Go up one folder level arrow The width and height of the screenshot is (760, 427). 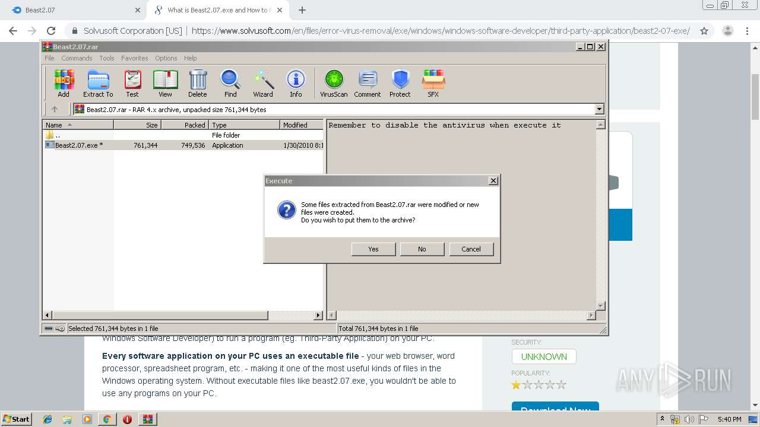click(55, 109)
